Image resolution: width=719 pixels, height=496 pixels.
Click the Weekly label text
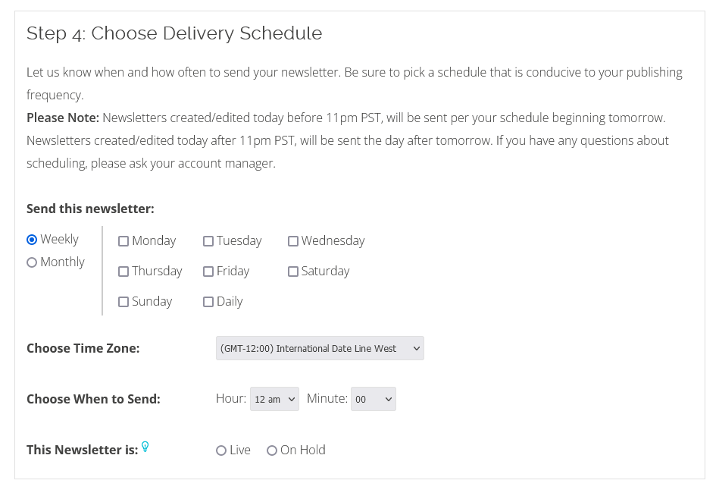pos(60,239)
